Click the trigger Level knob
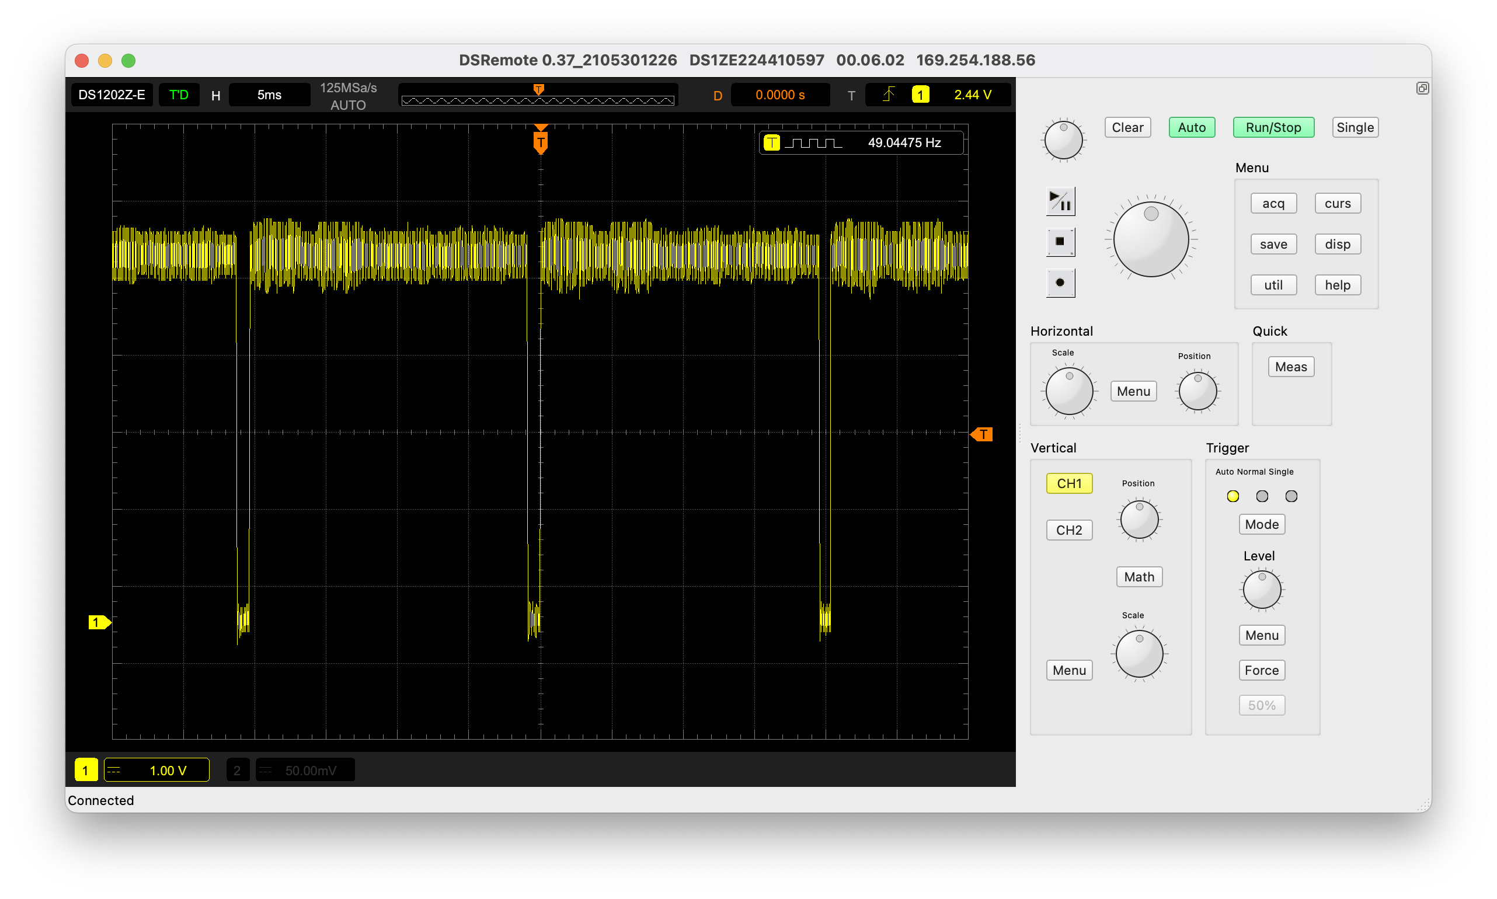 click(1261, 590)
